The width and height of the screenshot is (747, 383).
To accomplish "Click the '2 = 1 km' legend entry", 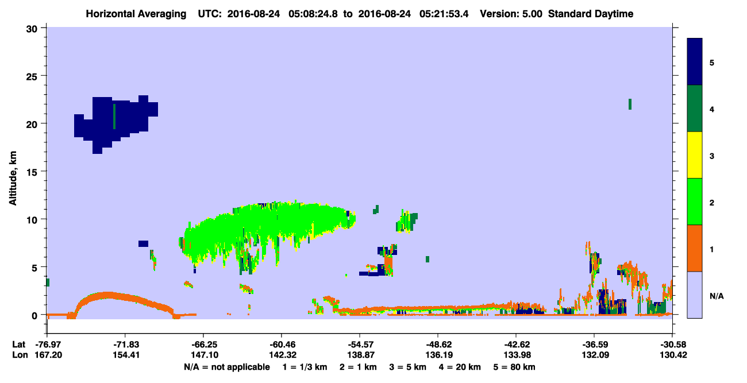I will click(359, 366).
